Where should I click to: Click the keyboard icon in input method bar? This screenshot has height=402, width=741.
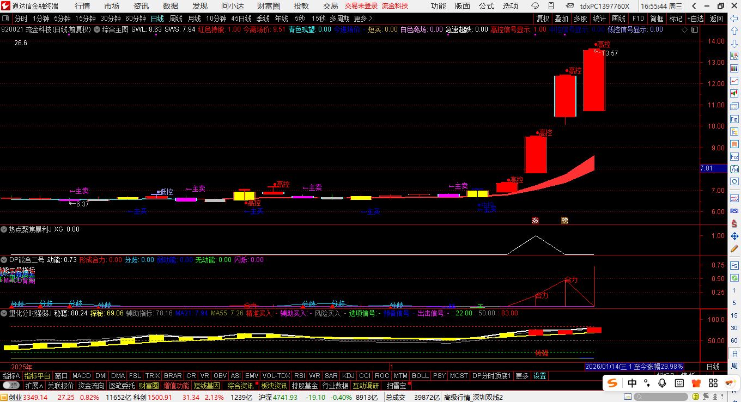[x=681, y=383]
